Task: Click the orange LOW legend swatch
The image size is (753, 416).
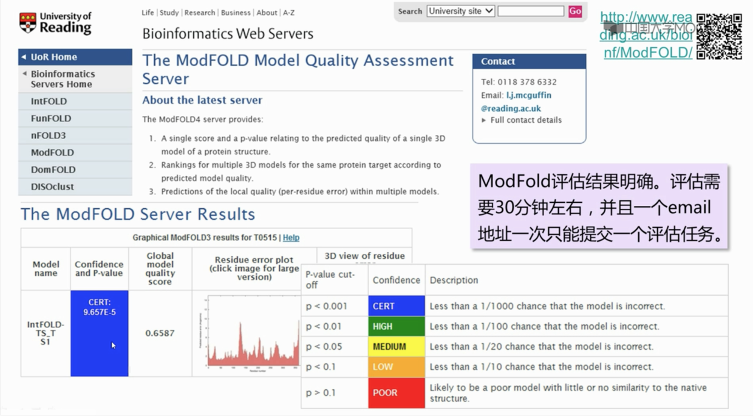Action: tap(397, 367)
